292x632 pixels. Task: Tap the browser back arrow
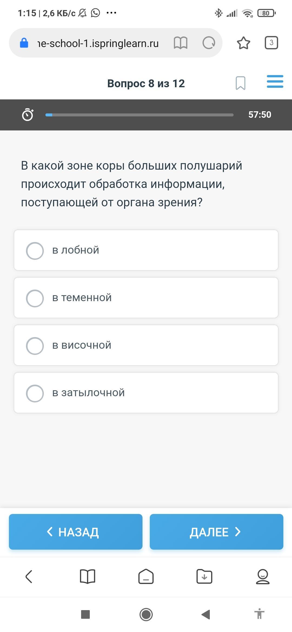29,577
